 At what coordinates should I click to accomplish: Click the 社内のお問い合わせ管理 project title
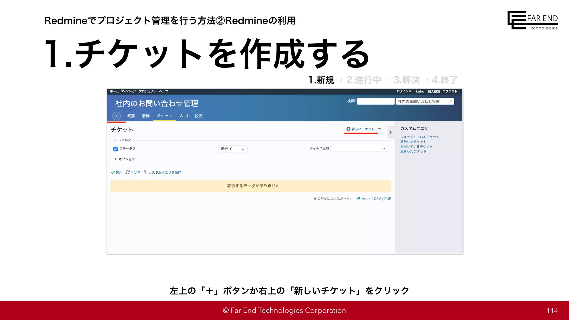tap(157, 104)
